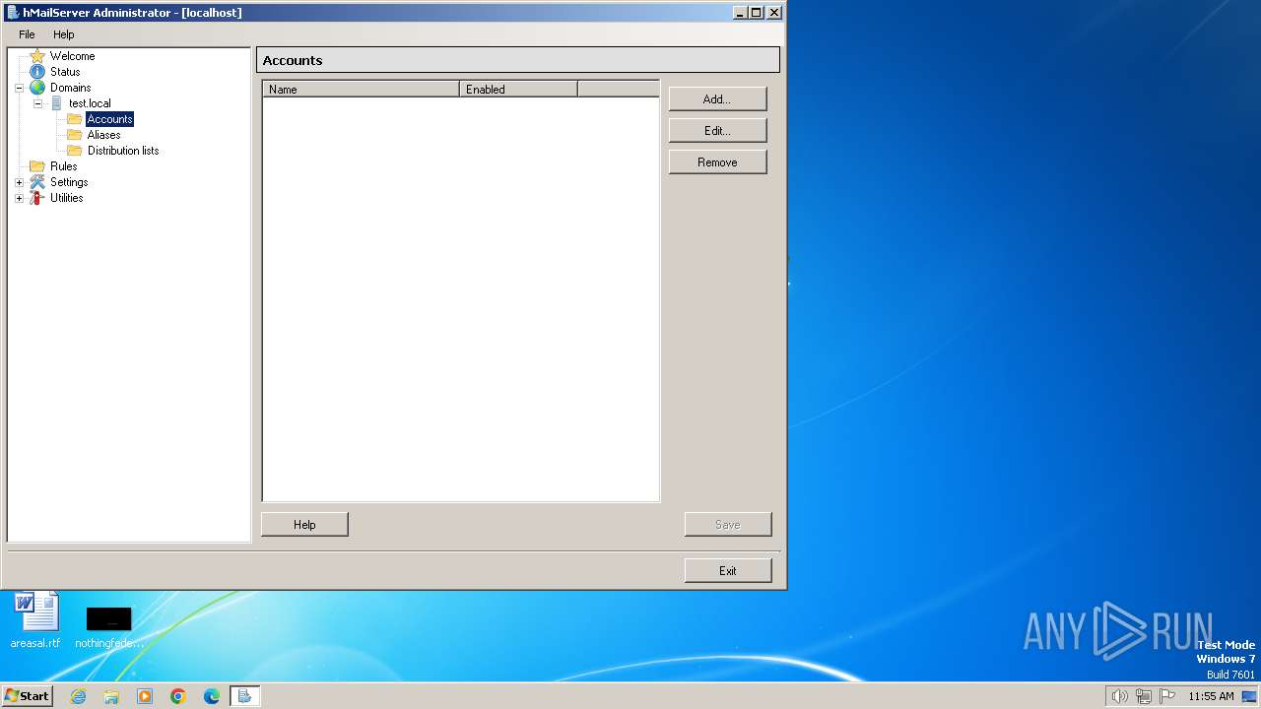Sort accounts by Name column header
Screen dimensions: 1261x709
click(x=361, y=89)
